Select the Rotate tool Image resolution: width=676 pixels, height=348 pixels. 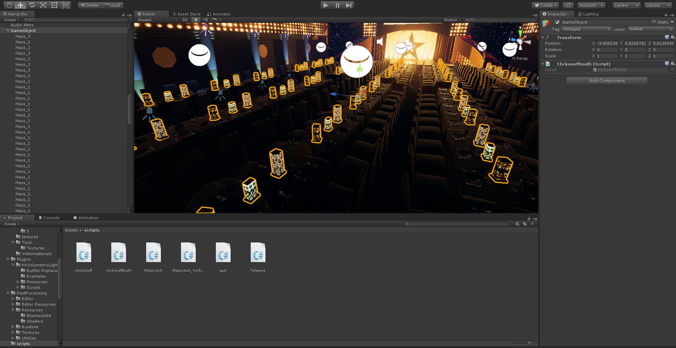(x=32, y=5)
